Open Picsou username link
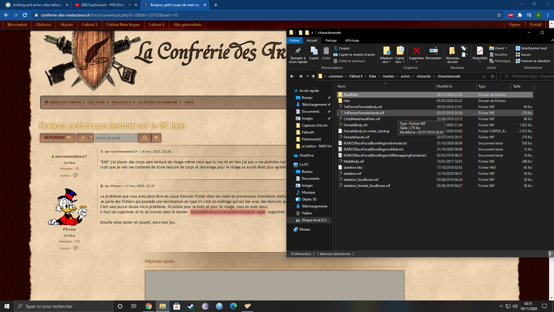Image resolution: width=554 pixels, height=312 pixels. [x=69, y=229]
